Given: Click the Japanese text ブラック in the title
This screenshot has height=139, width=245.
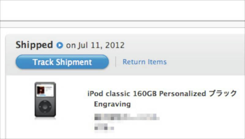Looking at the screenshot, I should [223, 93].
